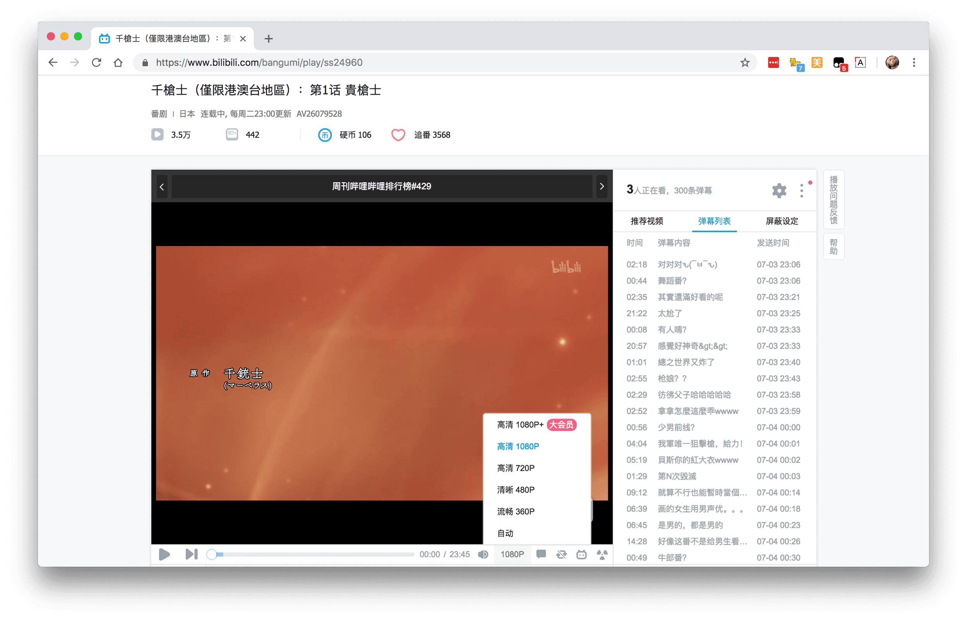
Task: Go back with browser back arrow
Action: 53,62
